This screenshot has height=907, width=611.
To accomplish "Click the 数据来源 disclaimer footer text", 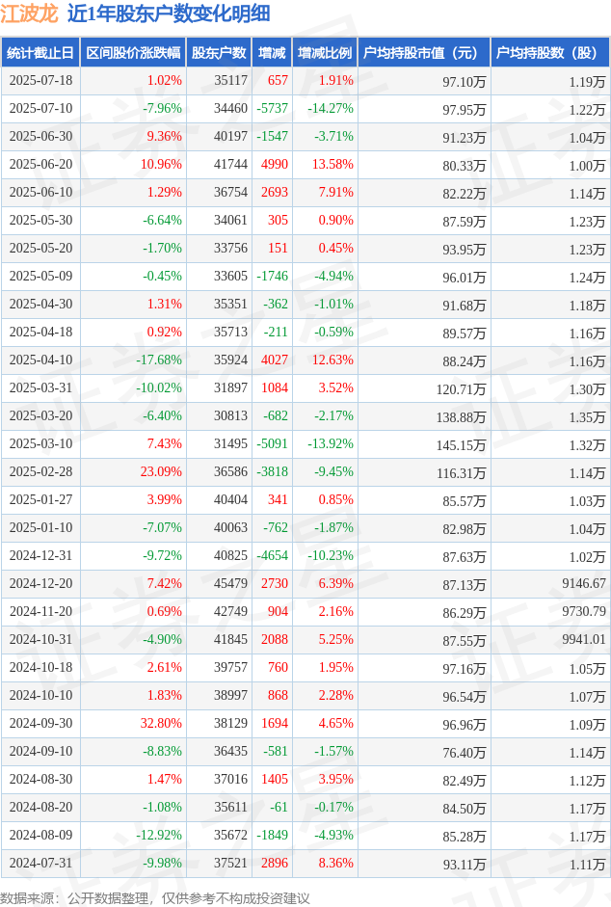I will (x=155, y=897).
